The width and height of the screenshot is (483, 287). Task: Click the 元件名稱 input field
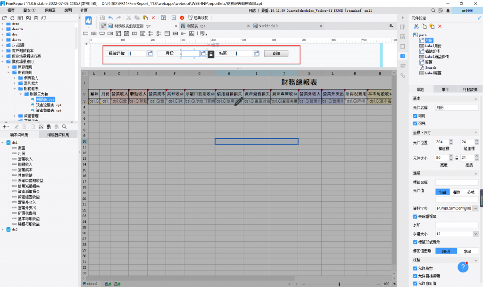(457, 107)
